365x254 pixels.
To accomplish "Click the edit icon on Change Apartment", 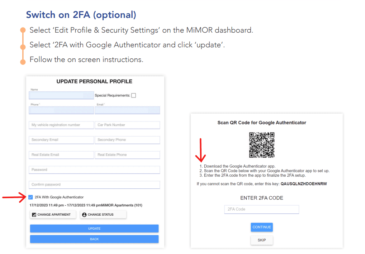I will (x=34, y=215).
